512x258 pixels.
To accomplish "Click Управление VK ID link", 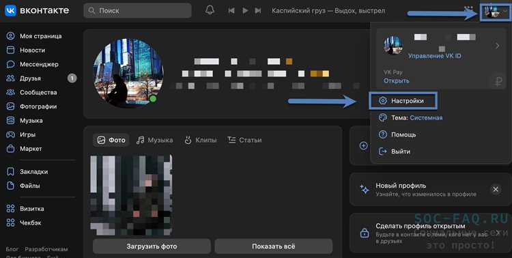I will point(435,56).
